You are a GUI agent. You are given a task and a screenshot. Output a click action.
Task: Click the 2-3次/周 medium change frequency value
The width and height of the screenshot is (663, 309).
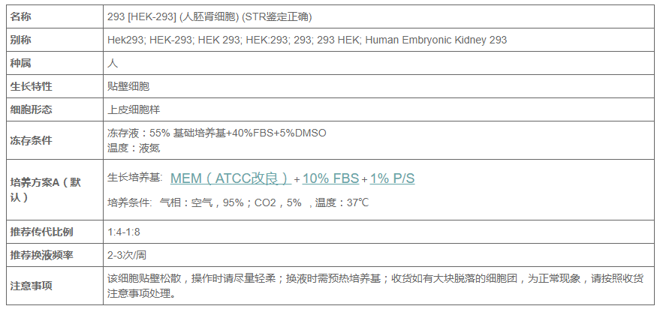click(127, 255)
